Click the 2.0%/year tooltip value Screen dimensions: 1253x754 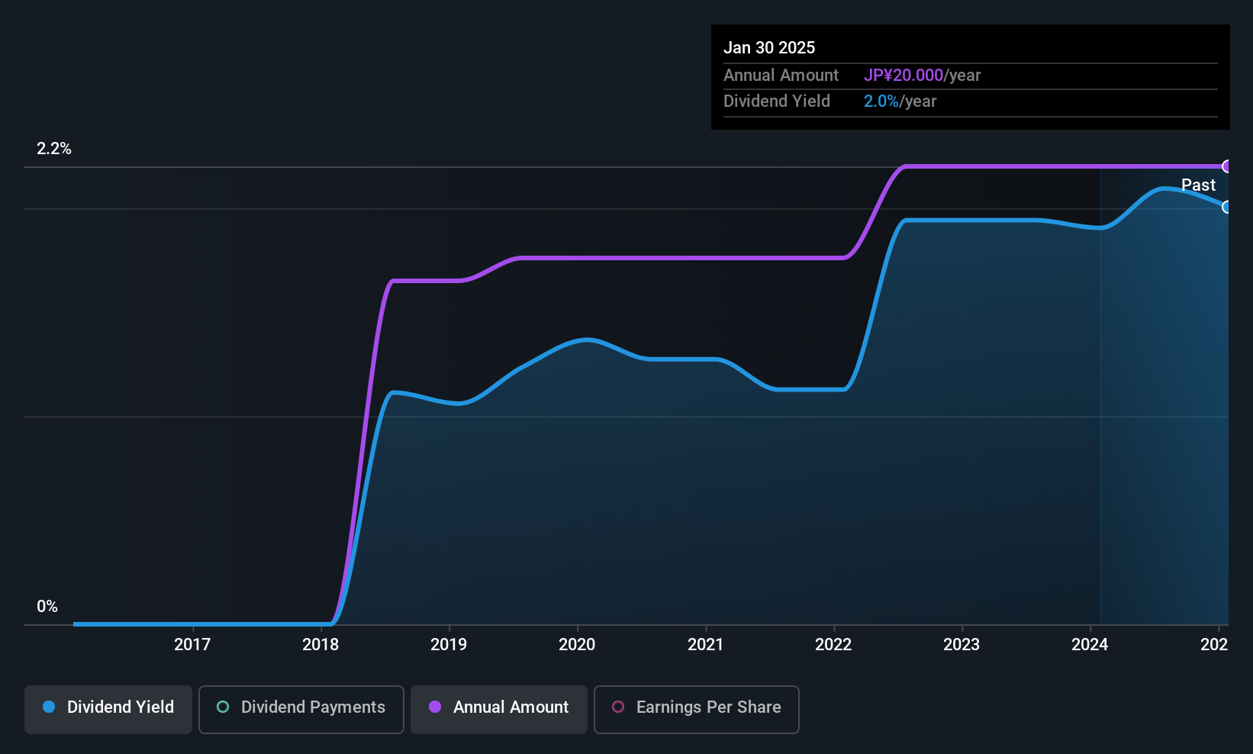click(900, 101)
